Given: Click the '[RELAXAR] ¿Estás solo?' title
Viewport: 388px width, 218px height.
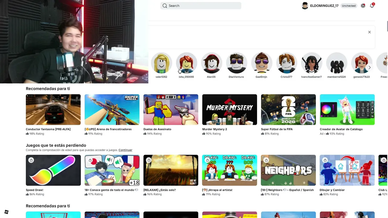Looking at the screenshot, I should (x=159, y=190).
